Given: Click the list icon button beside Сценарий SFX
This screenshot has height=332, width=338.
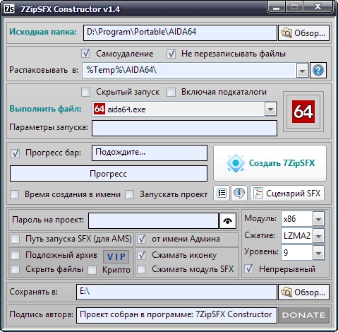Looking at the screenshot, I should (x=222, y=193).
